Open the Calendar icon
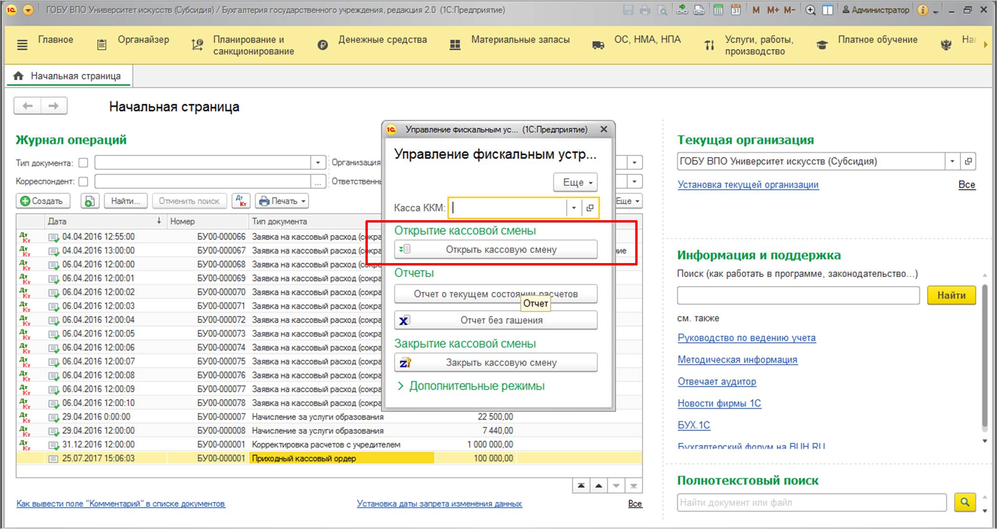 pyautogui.click(x=736, y=10)
